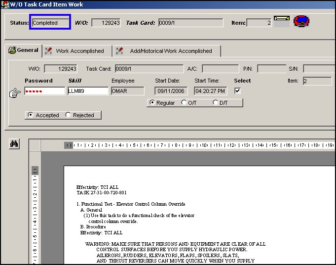Click the app icon in title bar
Image resolution: width=336 pixels, height=265 pixels.
tap(5, 4)
